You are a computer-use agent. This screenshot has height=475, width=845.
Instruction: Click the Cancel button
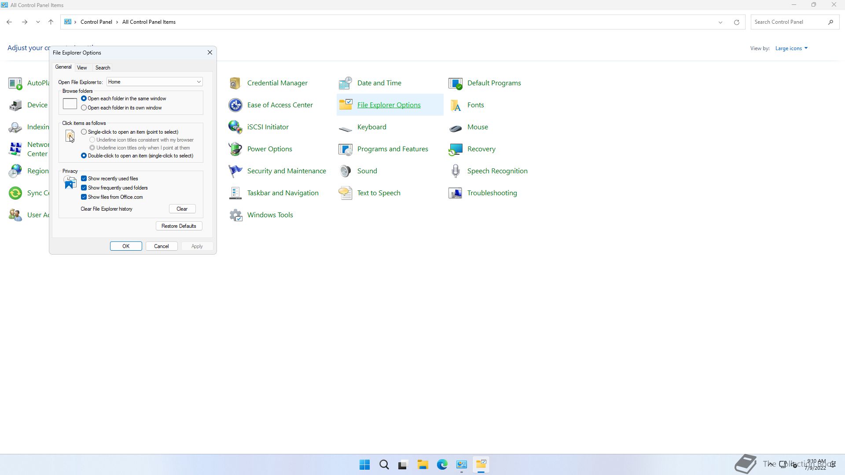(x=162, y=246)
